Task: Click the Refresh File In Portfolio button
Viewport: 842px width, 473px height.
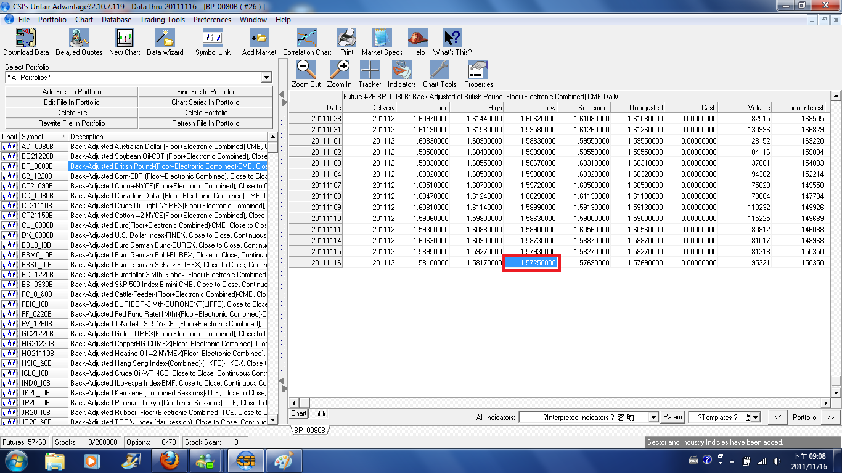Action: point(205,123)
